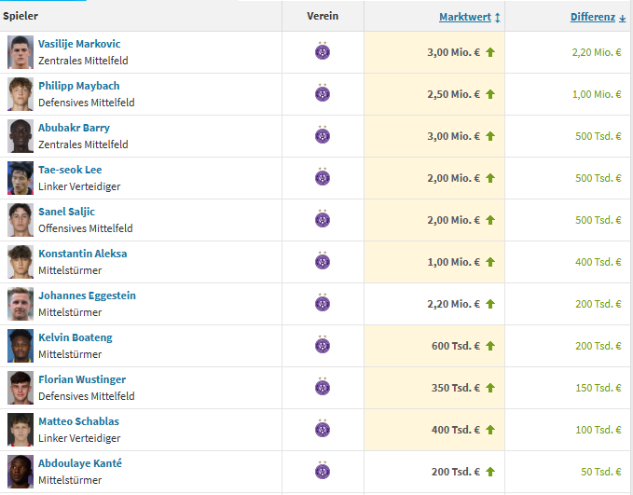Open the club crest in Konstantin Aleksa's row
The image size is (633, 495).
click(323, 261)
